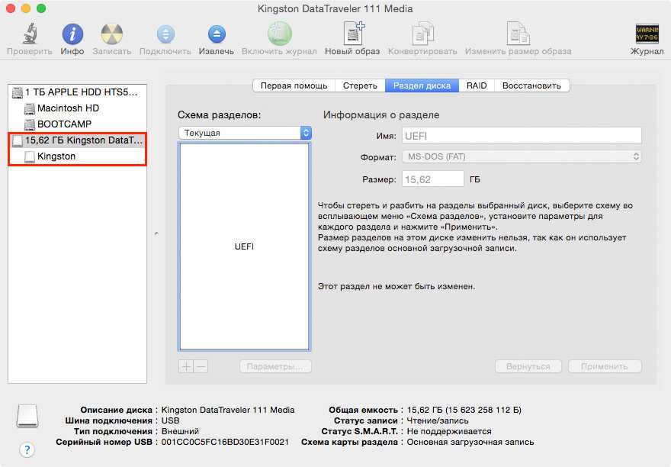Click the minus remove partition button
The image size is (671, 467).
201,367
